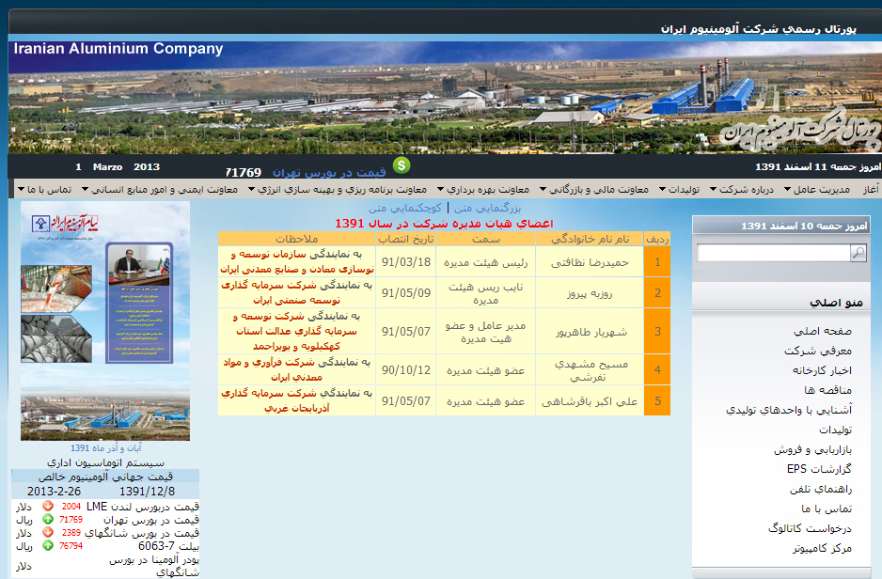Click the نام نام خانوادگی column header
Image resolution: width=882 pixels, height=579 pixels.
click(x=590, y=239)
